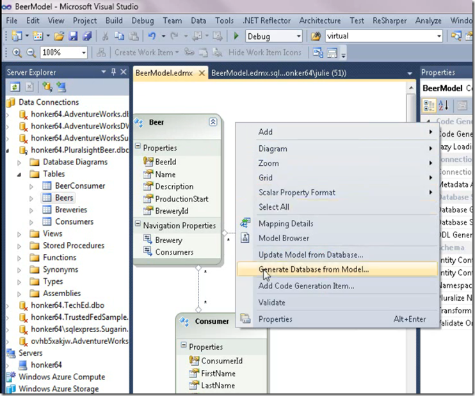Click Find in Files icon next to Debug
The height and width of the screenshot is (396, 475).
pos(316,36)
